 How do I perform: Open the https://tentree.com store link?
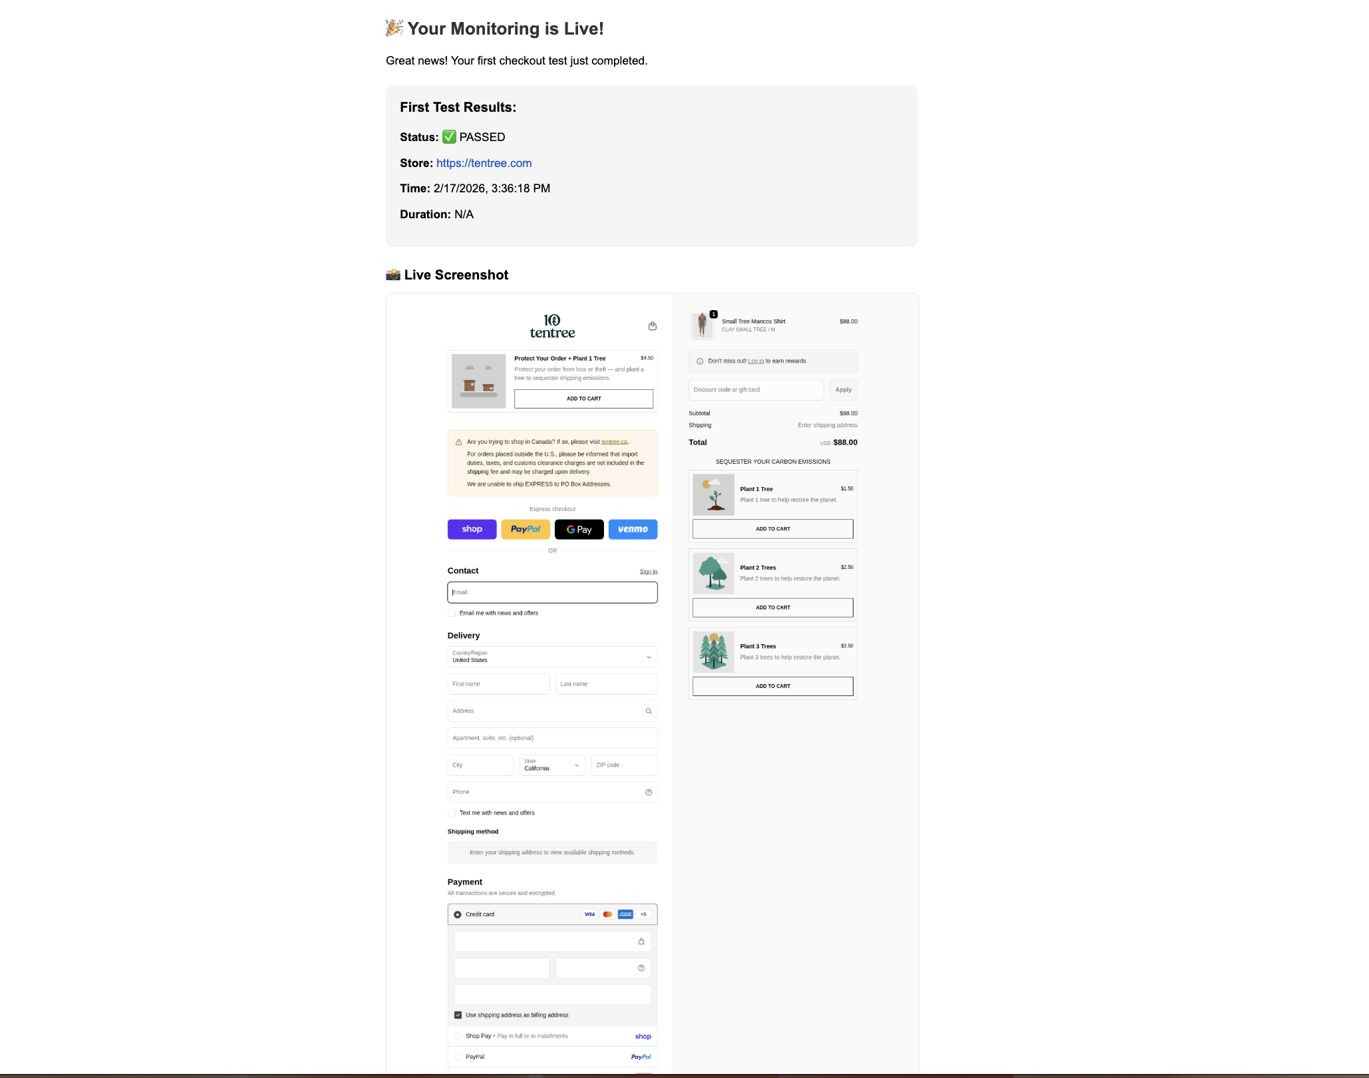[484, 163]
